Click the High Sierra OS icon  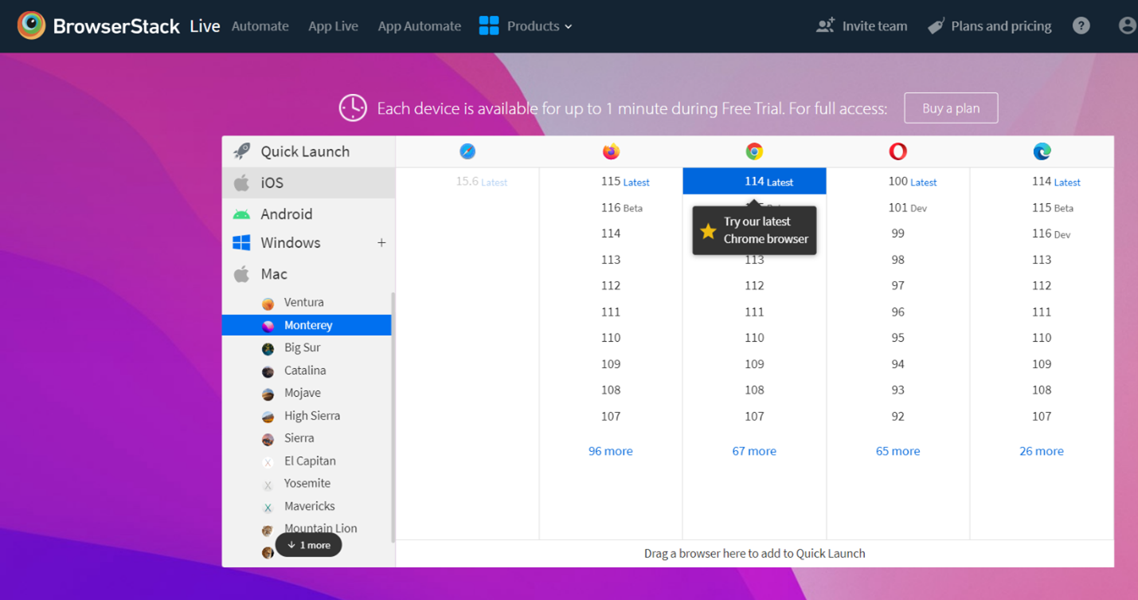tap(268, 417)
